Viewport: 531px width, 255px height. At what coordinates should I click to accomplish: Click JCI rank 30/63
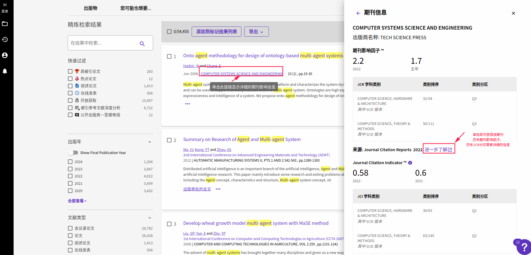[427, 211]
